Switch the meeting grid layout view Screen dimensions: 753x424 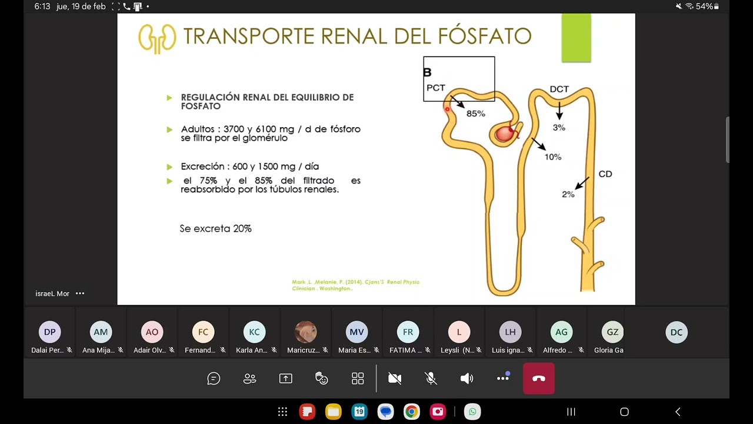coord(358,379)
